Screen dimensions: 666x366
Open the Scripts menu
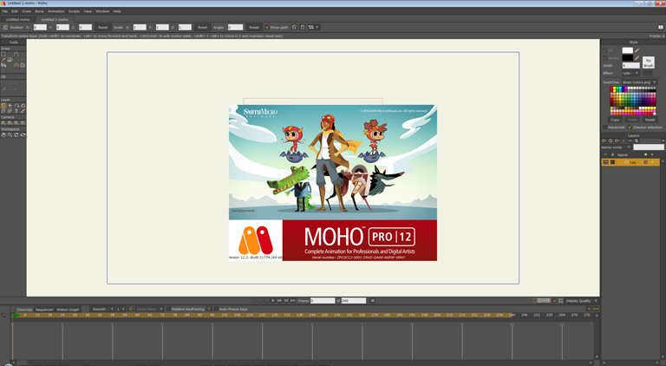pos(74,11)
